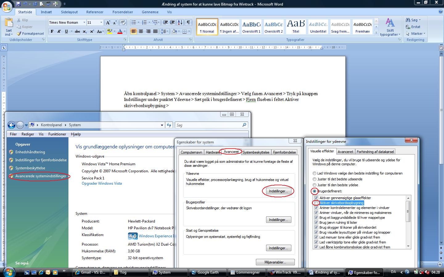This screenshot has width=444, height=277.
Task: Pick the text highlight color button
Action: pos(109,31)
